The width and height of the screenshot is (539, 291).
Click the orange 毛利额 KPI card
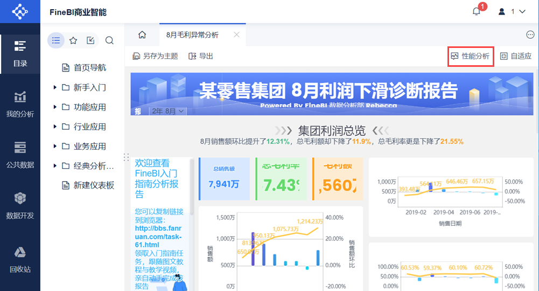pos(338,179)
